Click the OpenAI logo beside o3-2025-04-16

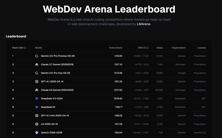point(37,124)
